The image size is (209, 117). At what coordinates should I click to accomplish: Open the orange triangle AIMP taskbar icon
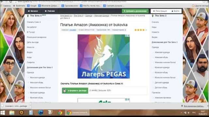tap(22, 113)
